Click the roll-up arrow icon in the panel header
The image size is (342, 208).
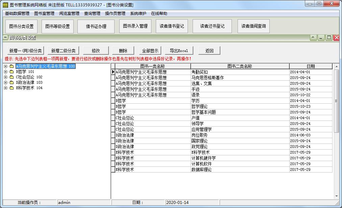[313, 38]
